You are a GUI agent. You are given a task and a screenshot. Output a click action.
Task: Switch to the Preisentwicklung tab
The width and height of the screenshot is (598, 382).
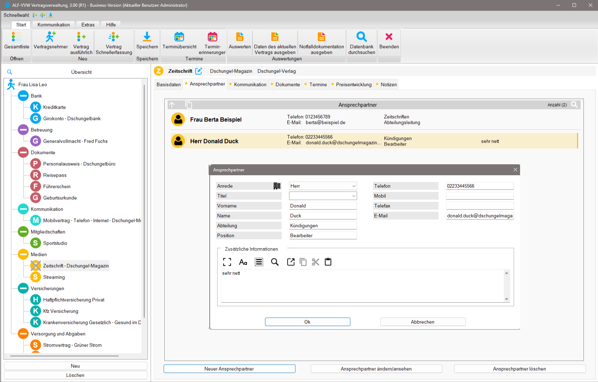[354, 85]
